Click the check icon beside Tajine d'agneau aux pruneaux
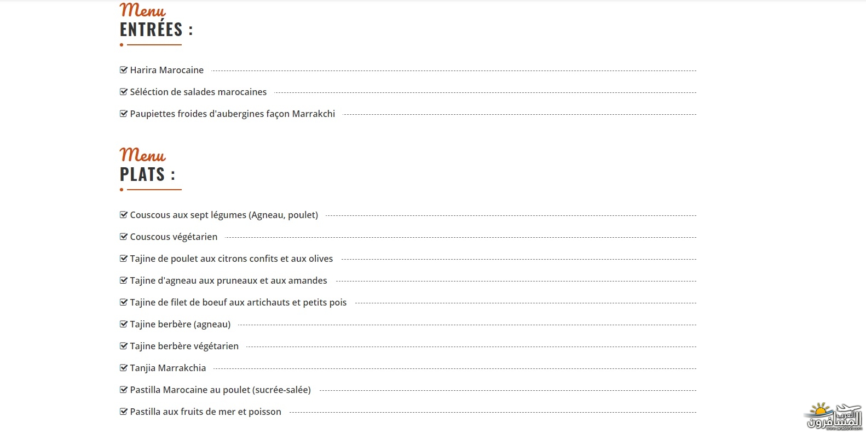866x434 pixels. 124,280
